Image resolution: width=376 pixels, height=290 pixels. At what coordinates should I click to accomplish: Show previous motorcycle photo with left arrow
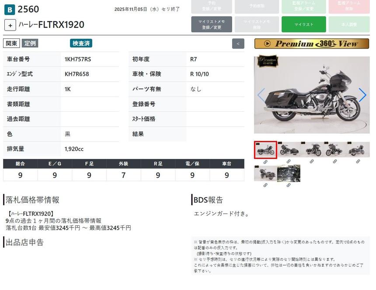[x=261, y=95]
